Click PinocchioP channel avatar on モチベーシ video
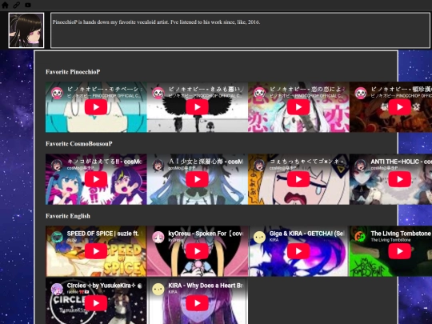The height and width of the screenshot is (324, 432). click(57, 93)
